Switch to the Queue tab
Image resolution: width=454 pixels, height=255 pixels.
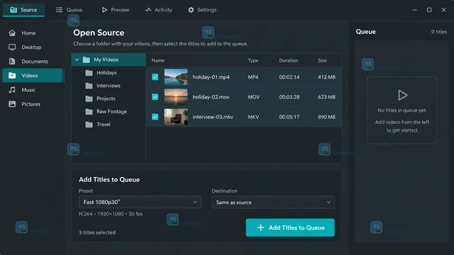[x=69, y=10]
